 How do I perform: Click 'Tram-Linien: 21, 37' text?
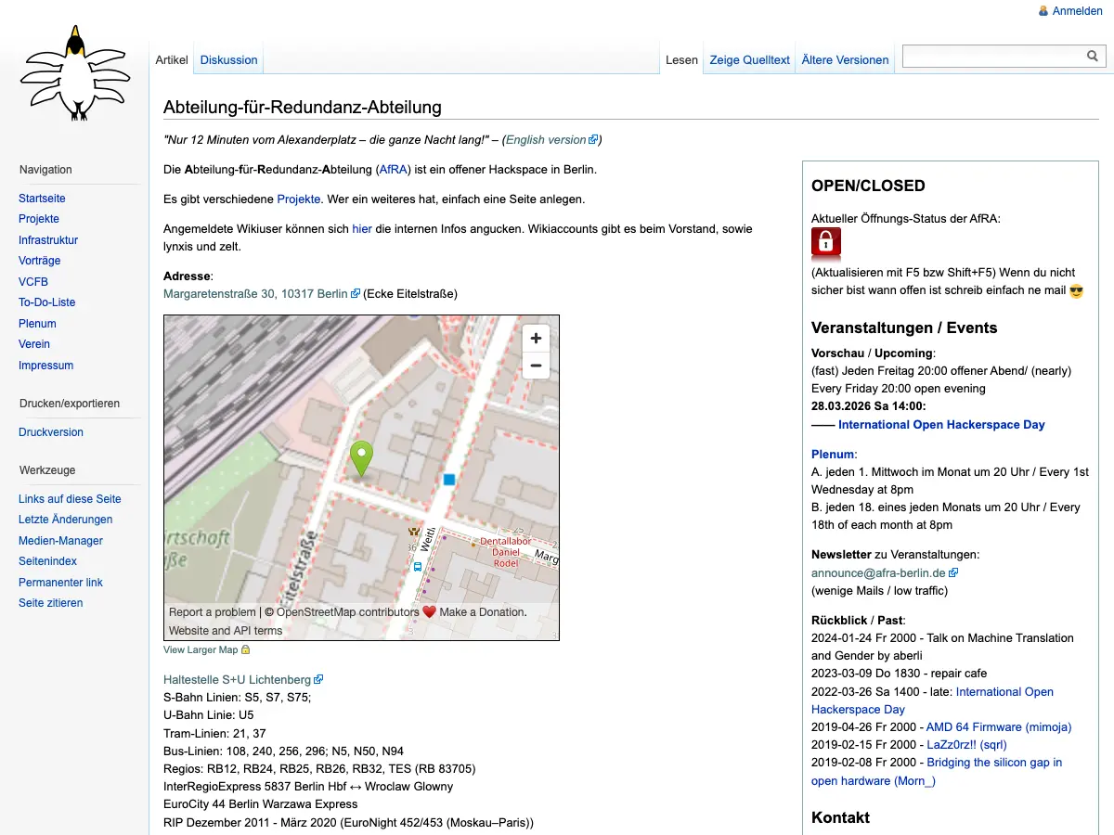click(214, 733)
